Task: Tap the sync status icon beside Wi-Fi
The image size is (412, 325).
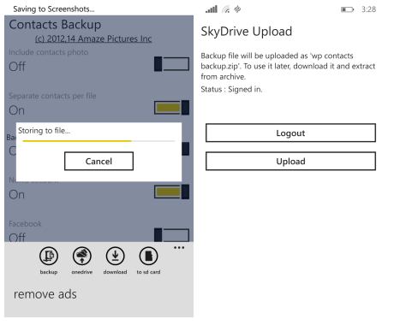Action: [x=237, y=9]
